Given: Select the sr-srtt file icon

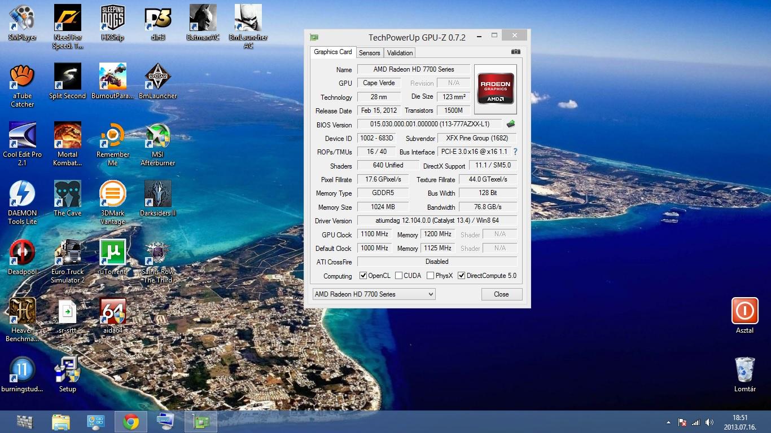Looking at the screenshot, I should (x=68, y=316).
